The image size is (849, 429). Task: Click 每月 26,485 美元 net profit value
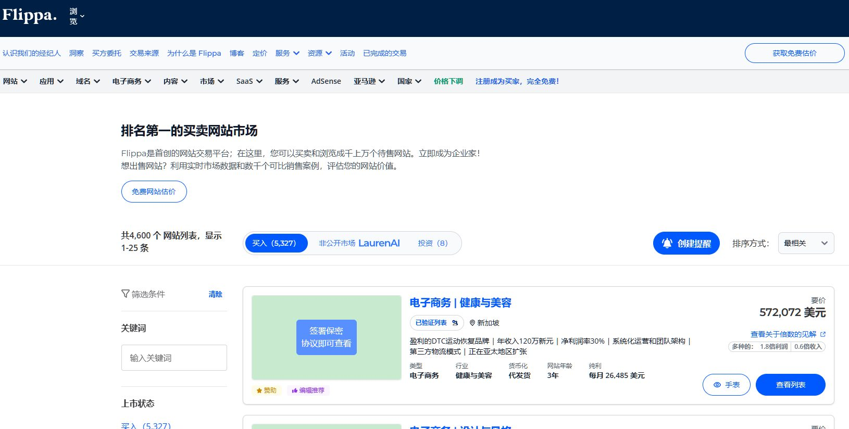coord(617,375)
